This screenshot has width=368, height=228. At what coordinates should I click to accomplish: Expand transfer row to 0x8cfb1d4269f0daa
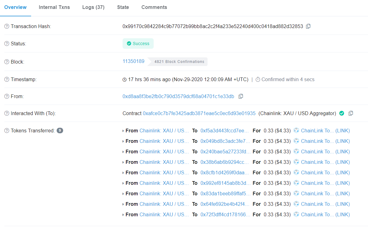click(123, 173)
